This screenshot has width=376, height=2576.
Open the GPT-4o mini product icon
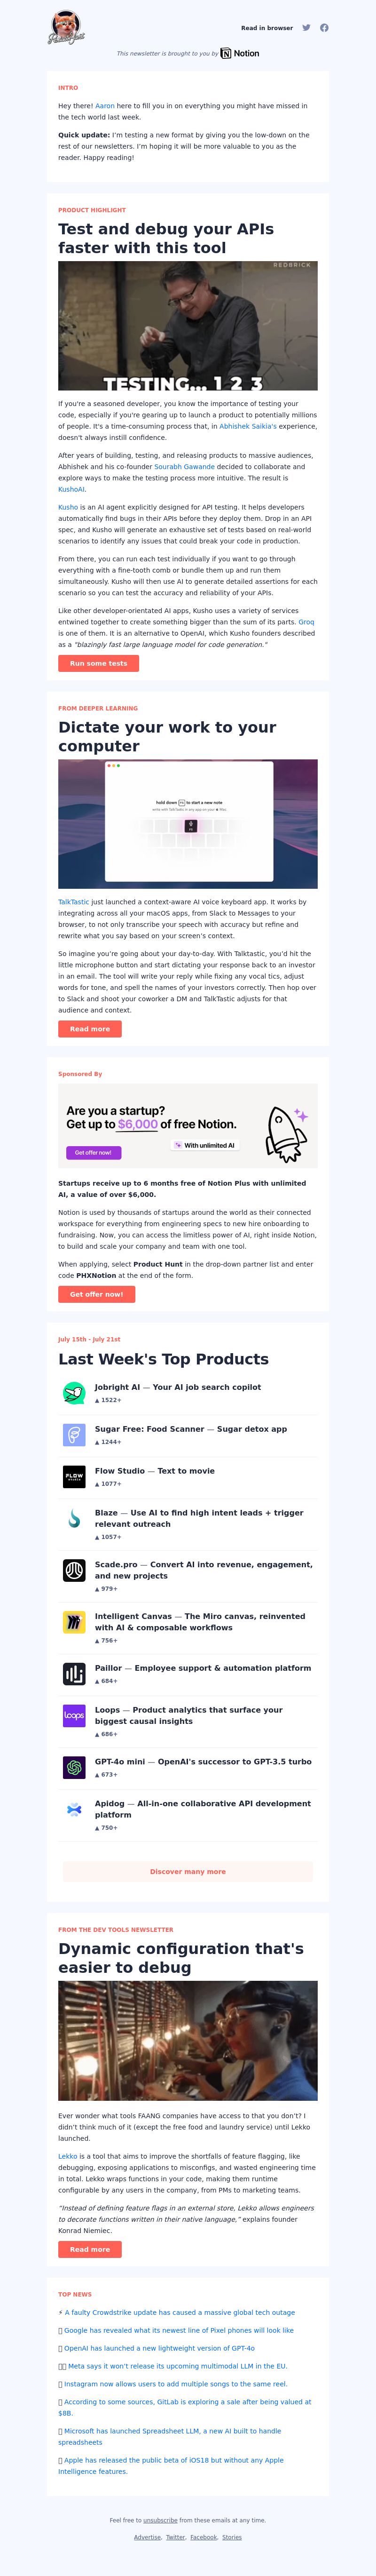click(74, 1767)
